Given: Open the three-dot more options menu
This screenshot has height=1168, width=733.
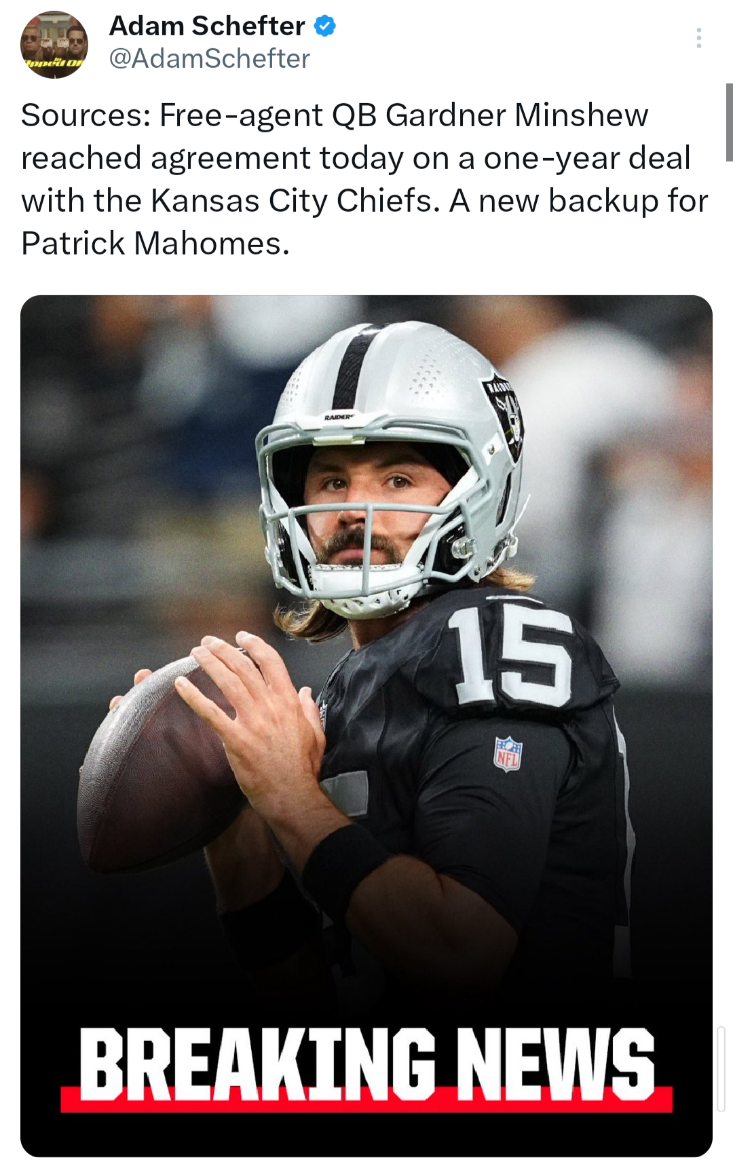Looking at the screenshot, I should pyautogui.click(x=698, y=38).
